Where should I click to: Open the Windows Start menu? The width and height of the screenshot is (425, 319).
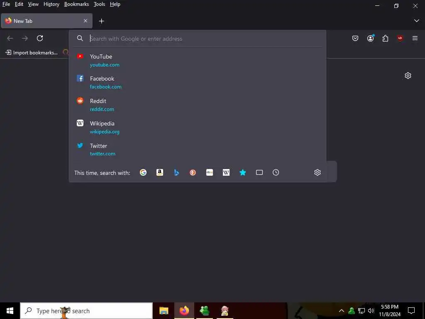pyautogui.click(x=10, y=311)
